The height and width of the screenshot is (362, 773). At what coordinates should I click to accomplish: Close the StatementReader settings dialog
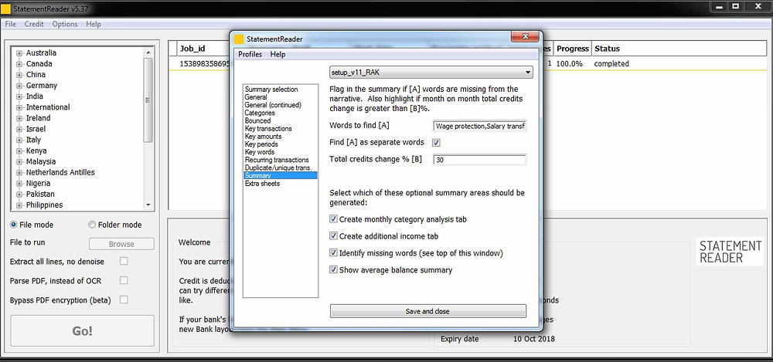point(524,37)
